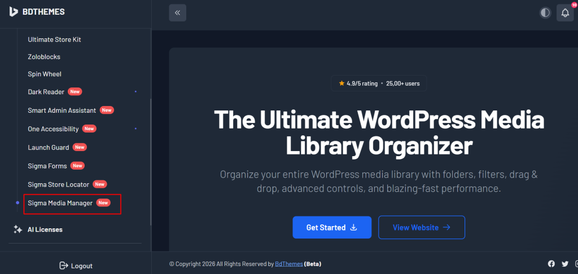Click the gold star rating icon
The width and height of the screenshot is (578, 274).
pos(341,83)
